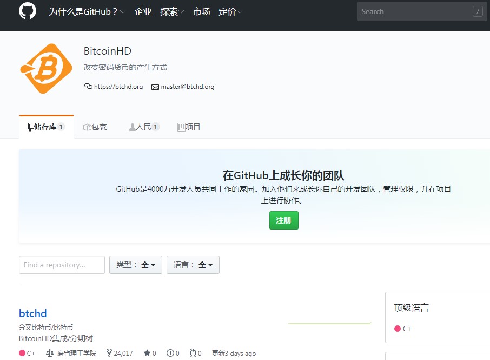Click the BitcoinHD organization name
Viewport: 490px width, 360px height.
tap(108, 51)
